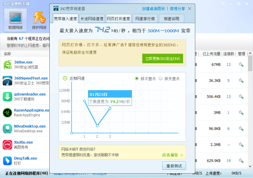
Task: Click 创建桌面图标 link
Action: [154, 9]
